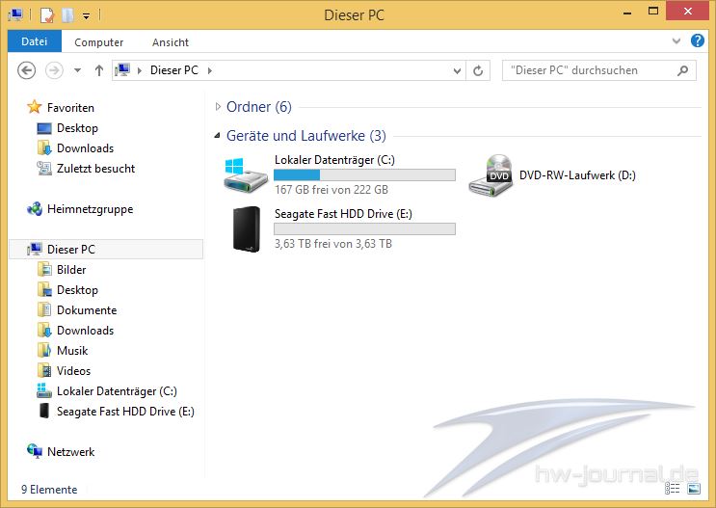Open the Seagate Fast HDD Drive (E:) icon
The height and width of the screenshot is (508, 716).
point(245,228)
